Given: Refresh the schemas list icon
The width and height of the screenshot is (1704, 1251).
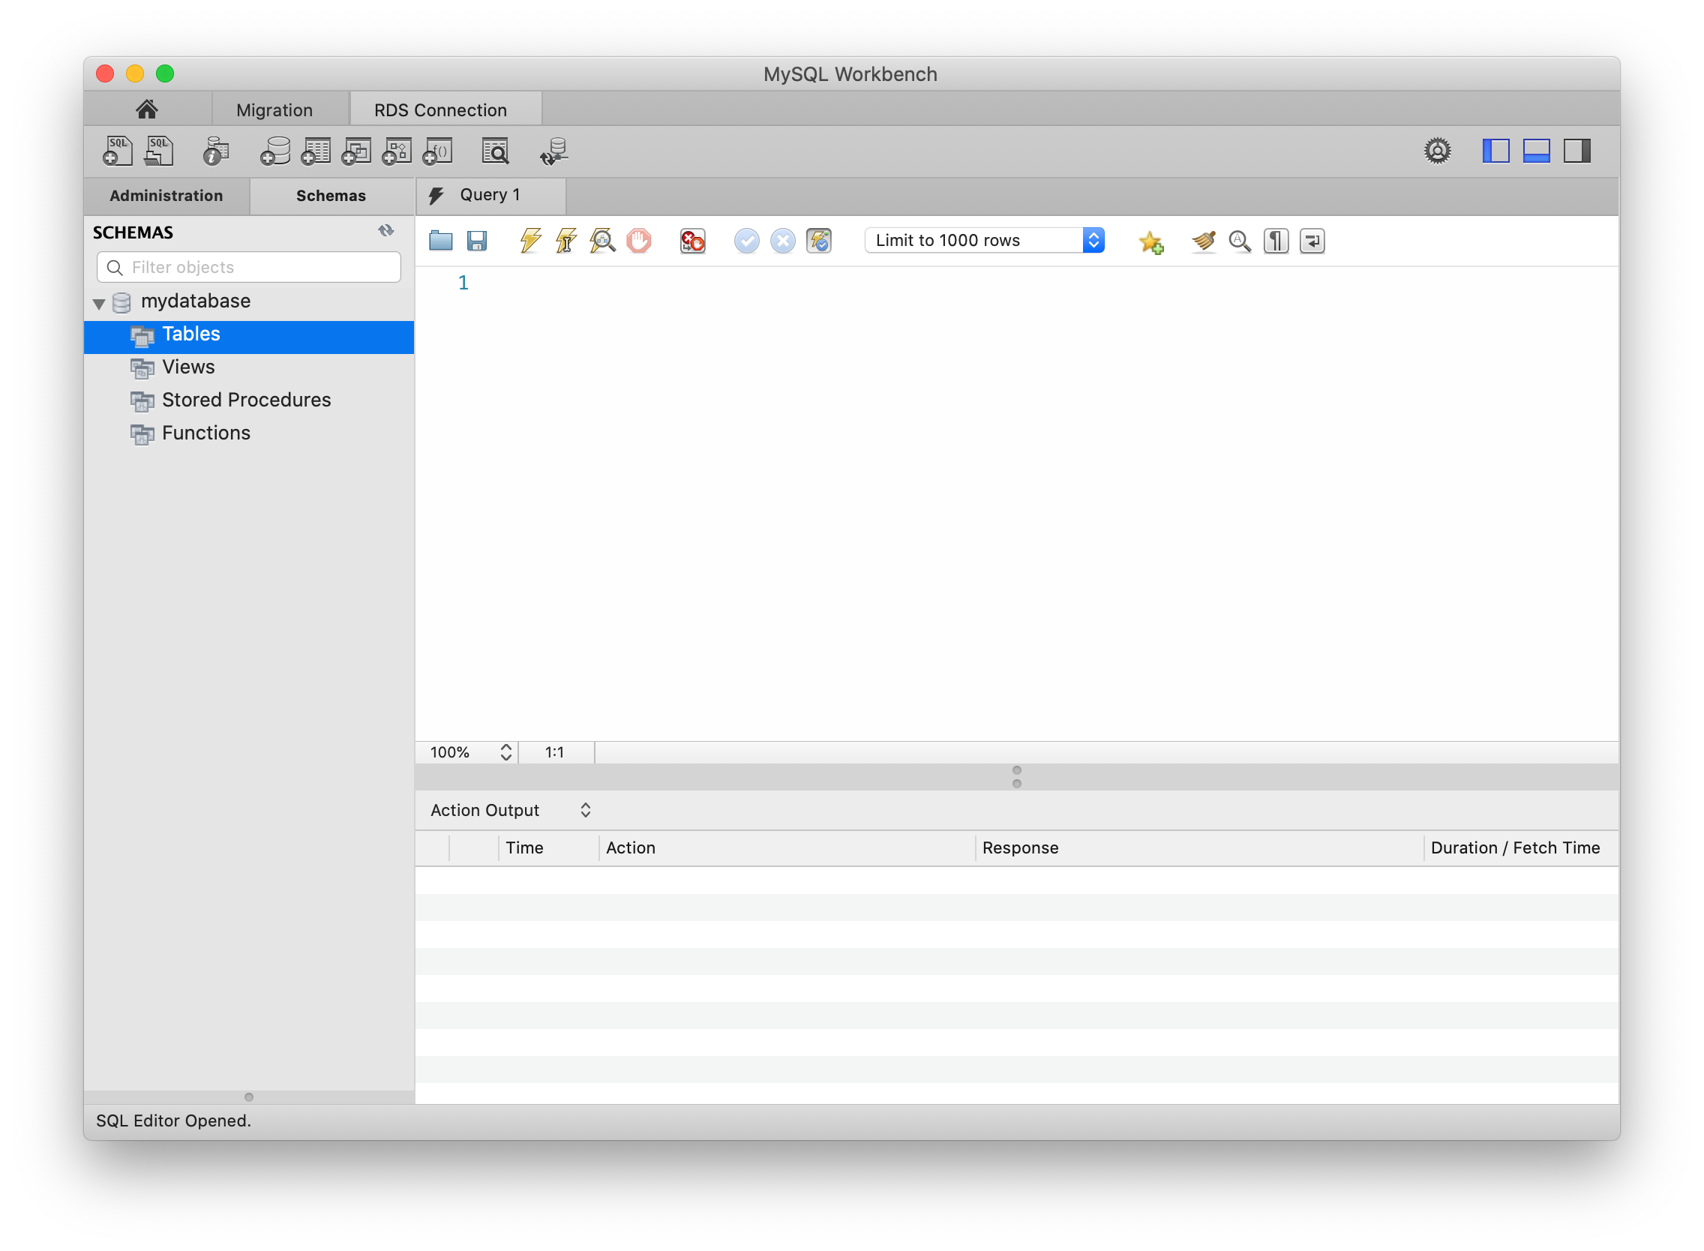Looking at the screenshot, I should click(386, 230).
